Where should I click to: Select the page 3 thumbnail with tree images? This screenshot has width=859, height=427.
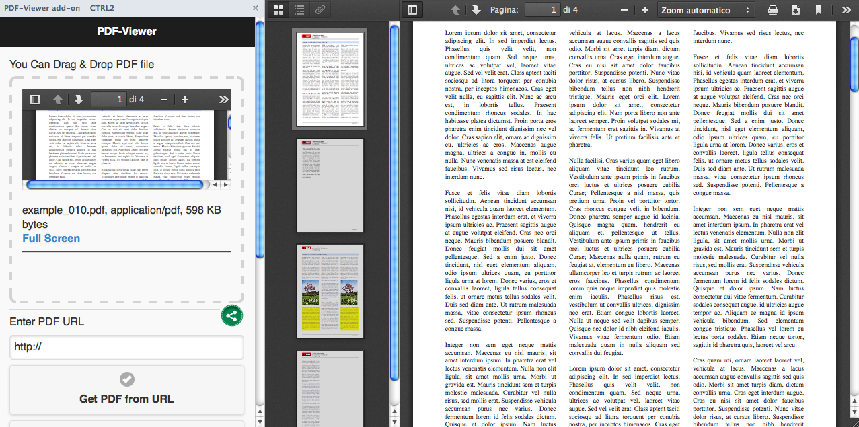pyautogui.click(x=329, y=291)
